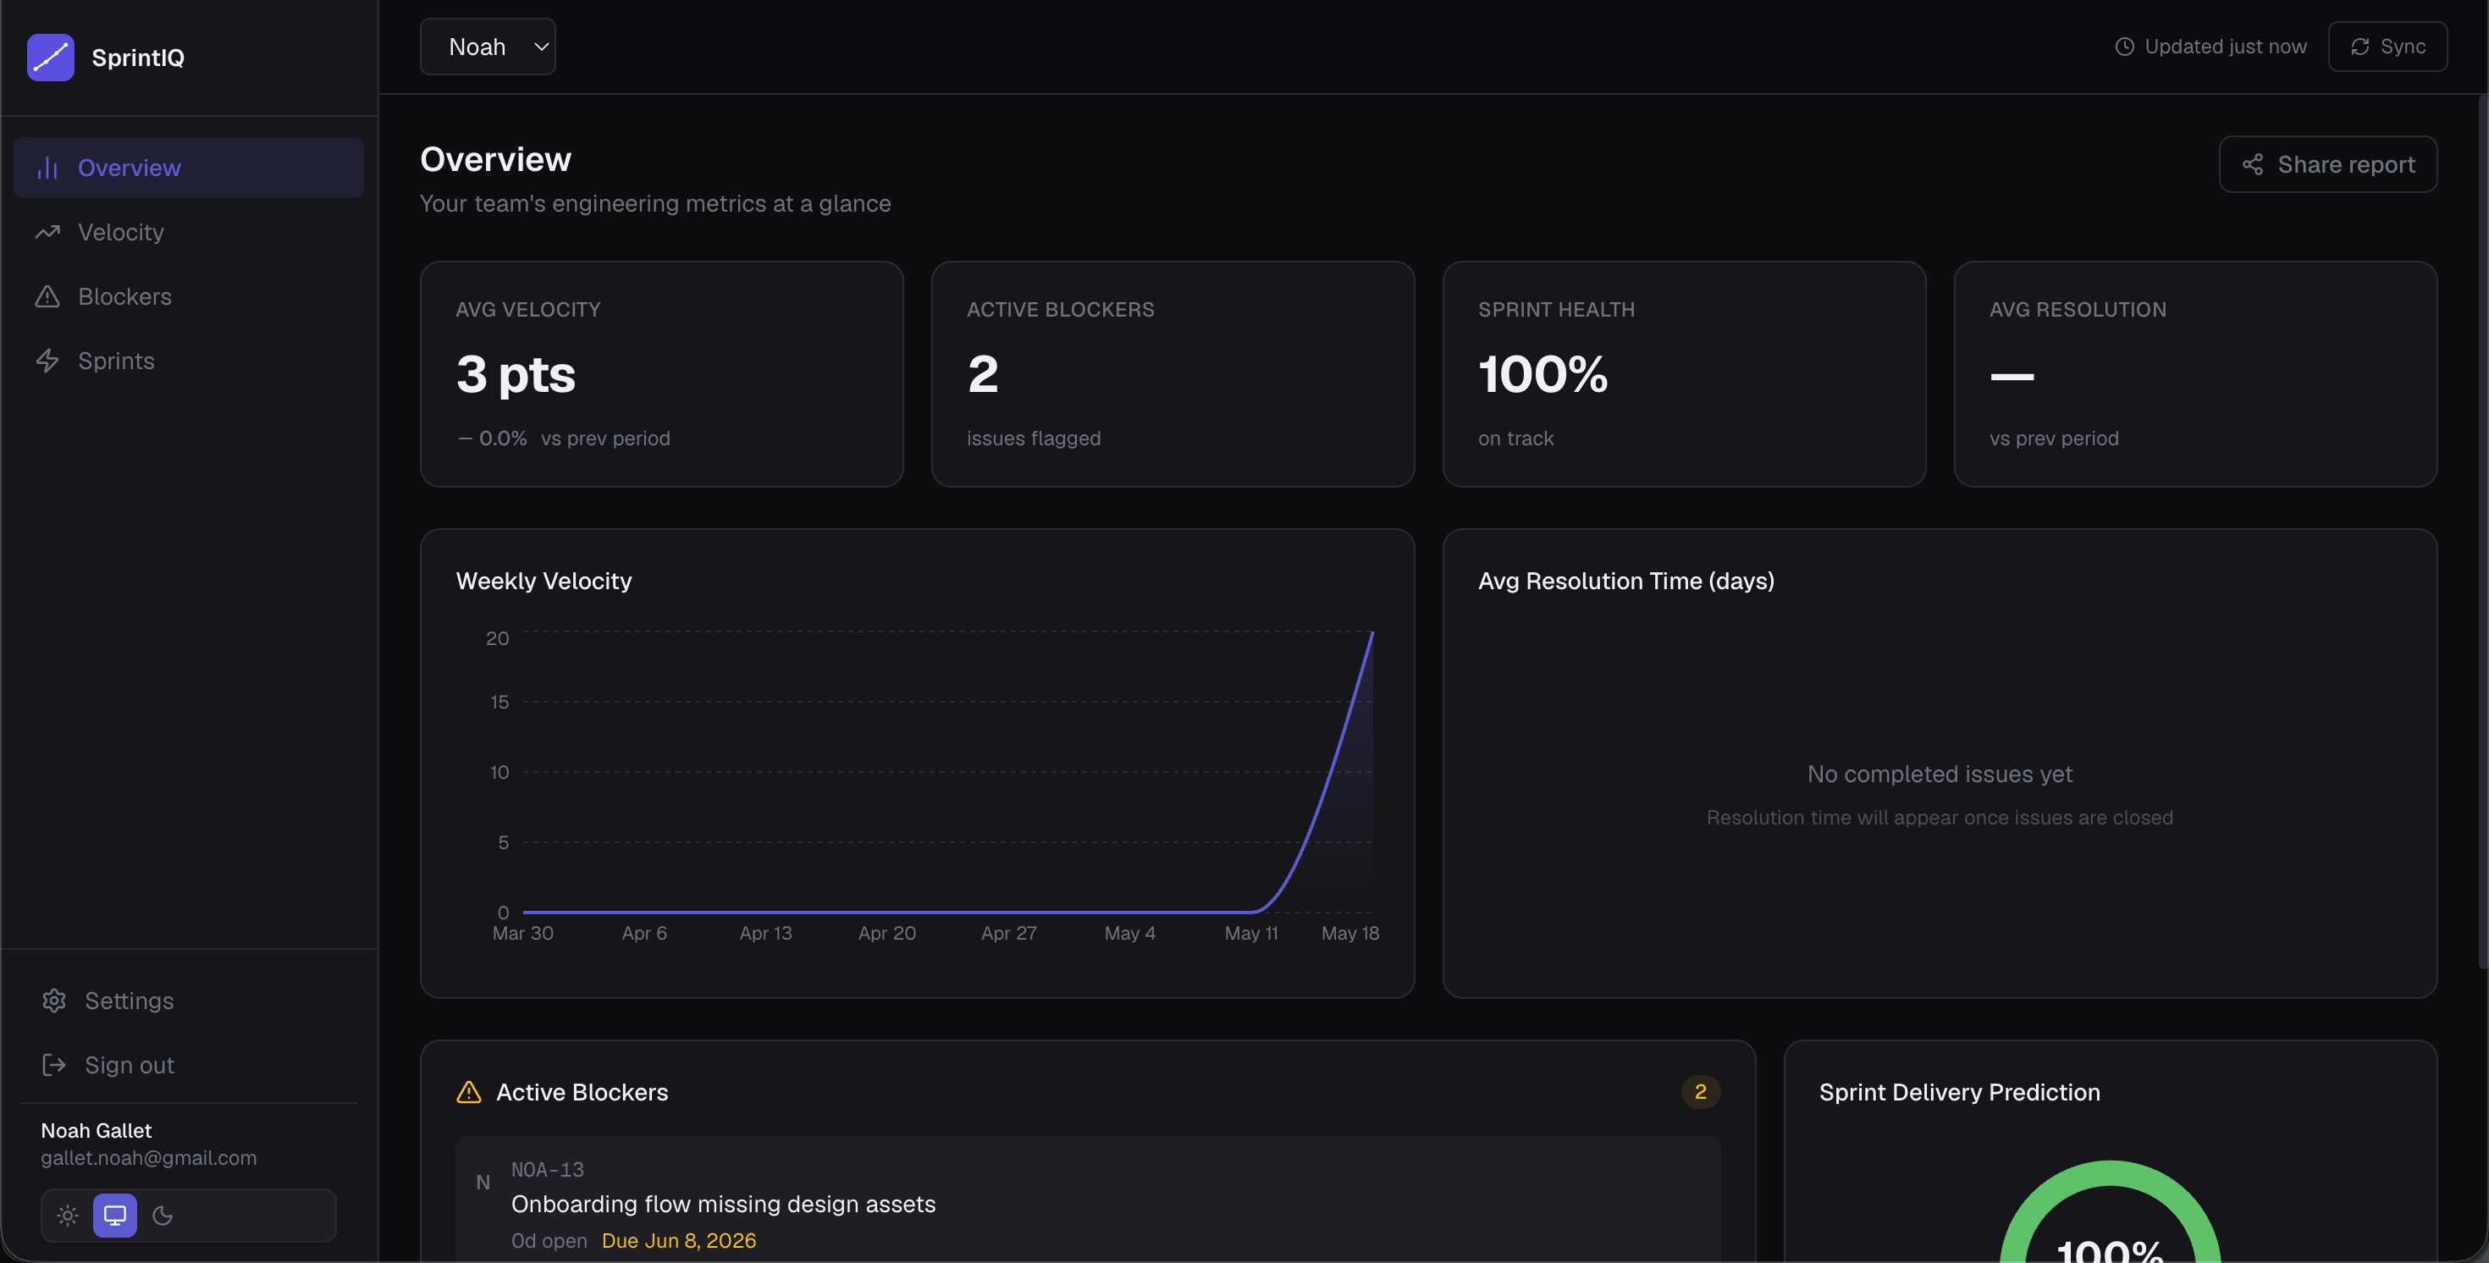Click the Active Blockers warning icon

469,1092
